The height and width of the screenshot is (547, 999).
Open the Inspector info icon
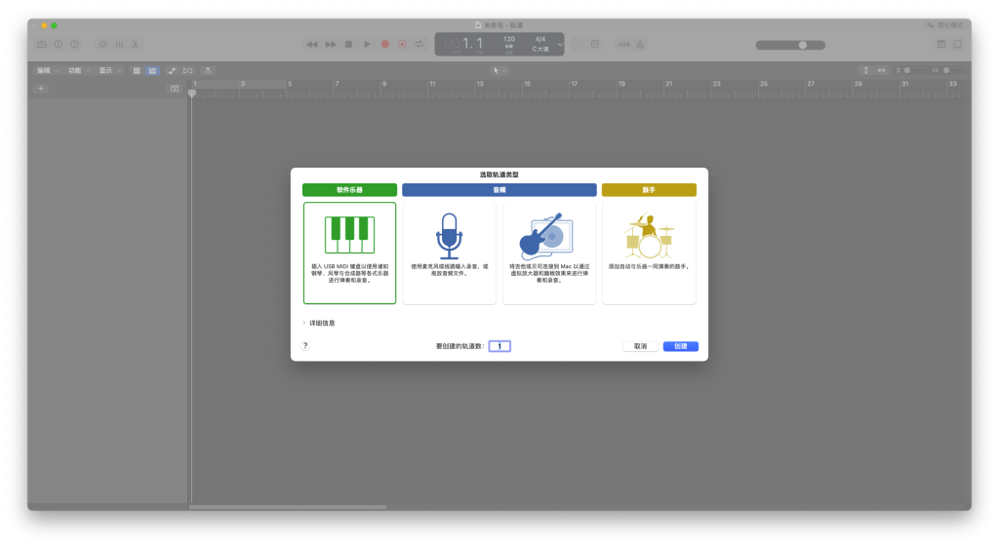coord(59,45)
